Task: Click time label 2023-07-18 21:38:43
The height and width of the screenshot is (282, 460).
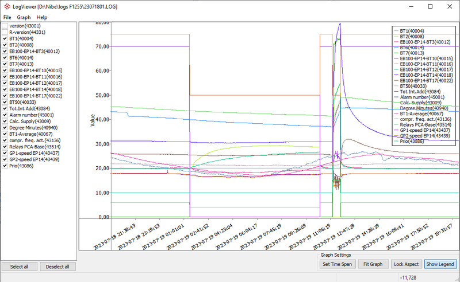Action: [114, 237]
